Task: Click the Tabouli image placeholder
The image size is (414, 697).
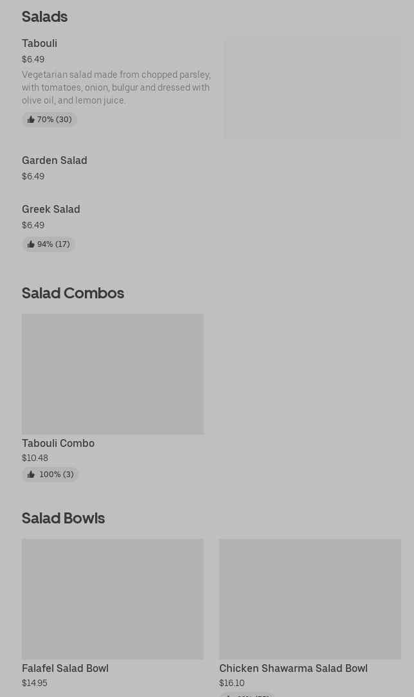Action: coord(312,87)
